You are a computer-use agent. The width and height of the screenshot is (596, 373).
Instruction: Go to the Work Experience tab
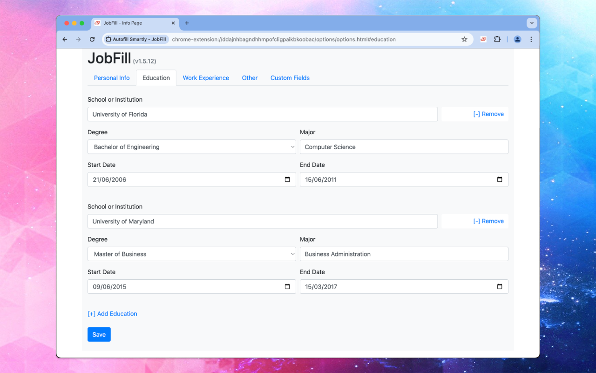206,78
